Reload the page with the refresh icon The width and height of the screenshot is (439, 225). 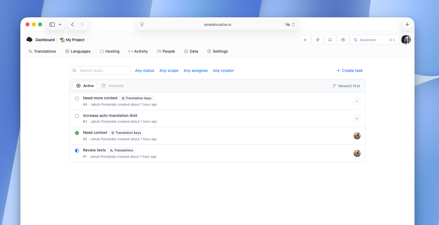click(294, 25)
